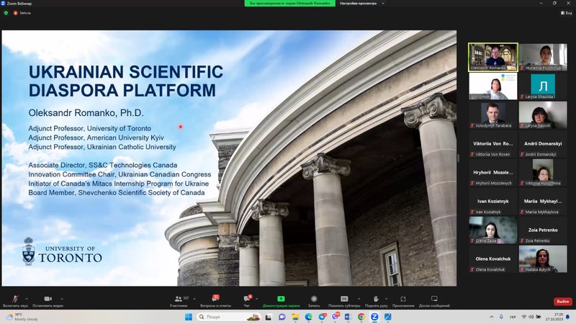This screenshot has width=576, height=324.
Task: Open Wi-Fi network tray icon
Action: (524, 317)
